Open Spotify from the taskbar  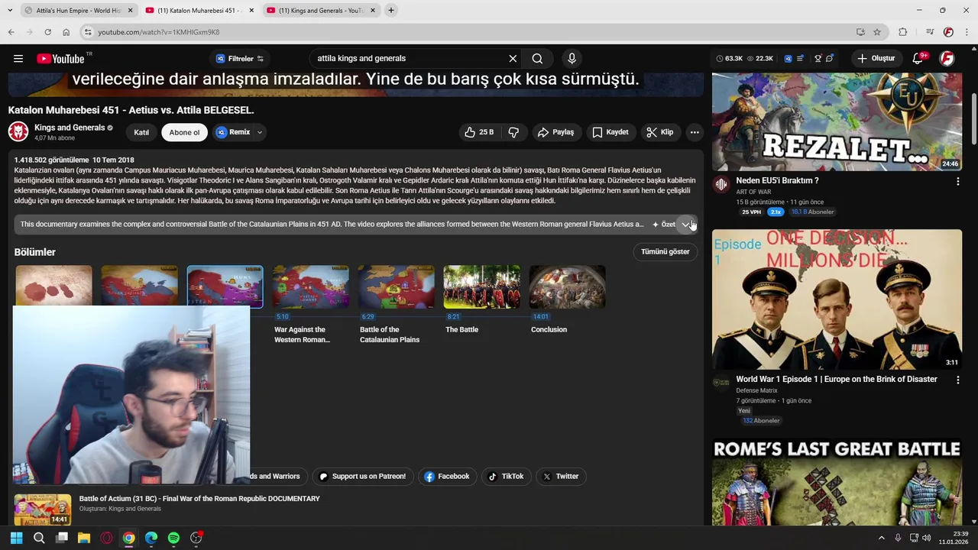(173, 538)
